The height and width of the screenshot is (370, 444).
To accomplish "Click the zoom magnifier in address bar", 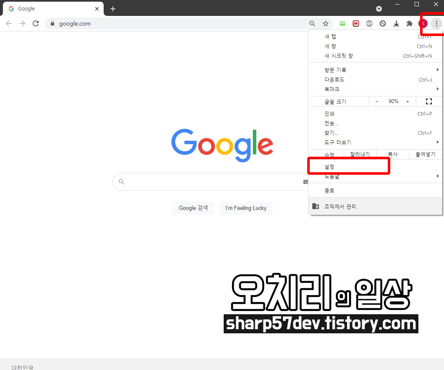I will click(x=312, y=23).
